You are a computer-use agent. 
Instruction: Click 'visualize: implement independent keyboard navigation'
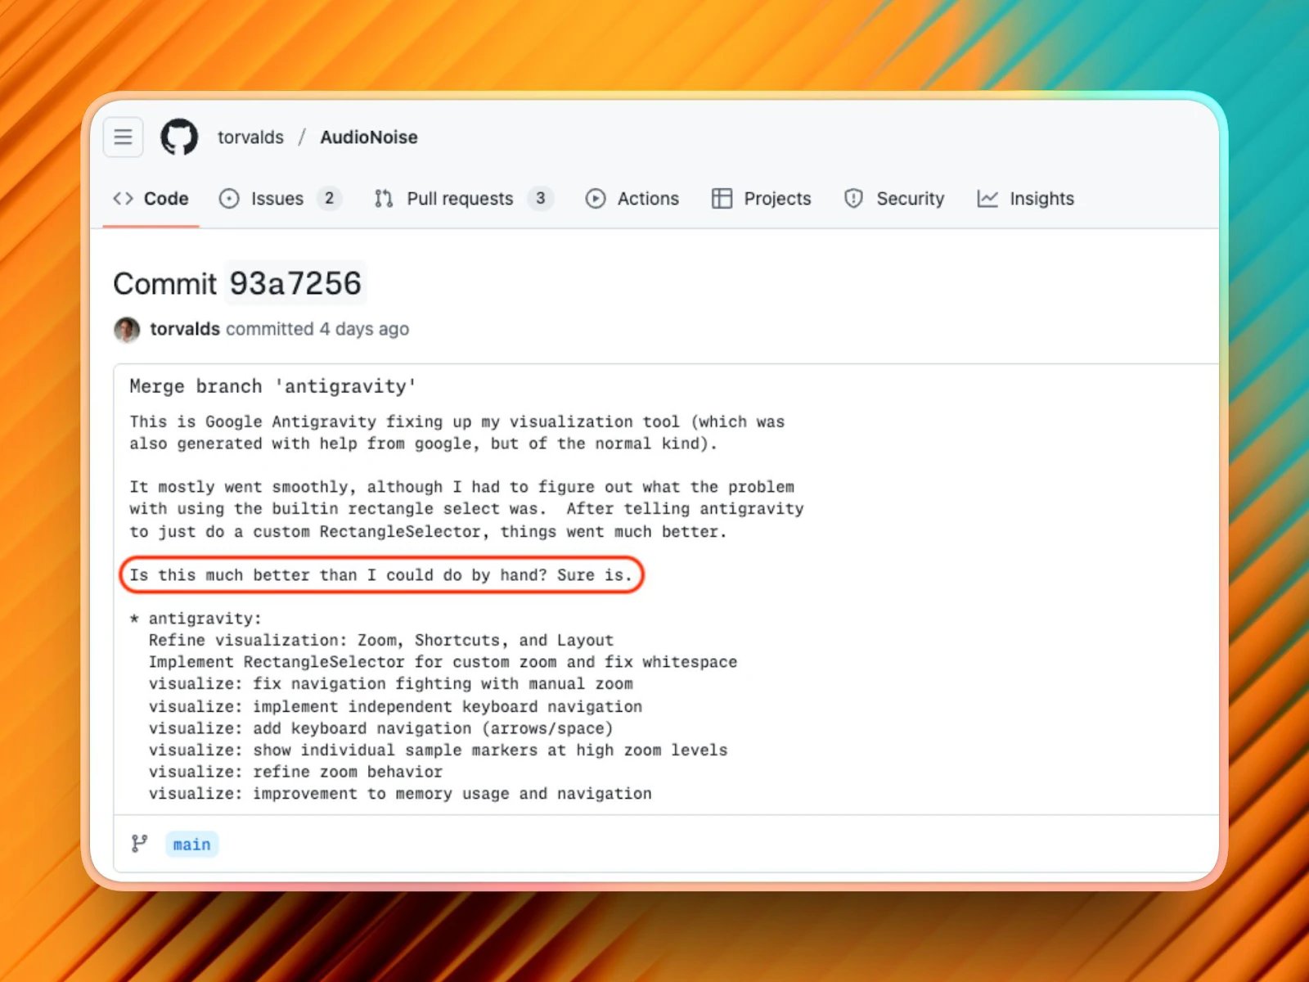(395, 706)
